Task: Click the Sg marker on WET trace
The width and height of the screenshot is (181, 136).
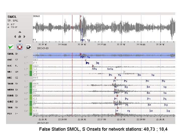Action: tap(153, 75)
